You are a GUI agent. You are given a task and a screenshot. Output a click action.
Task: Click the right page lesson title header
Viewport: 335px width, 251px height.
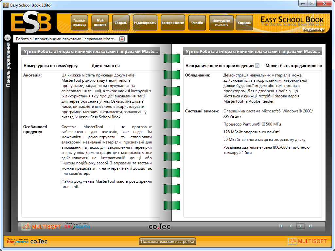pos(253,51)
